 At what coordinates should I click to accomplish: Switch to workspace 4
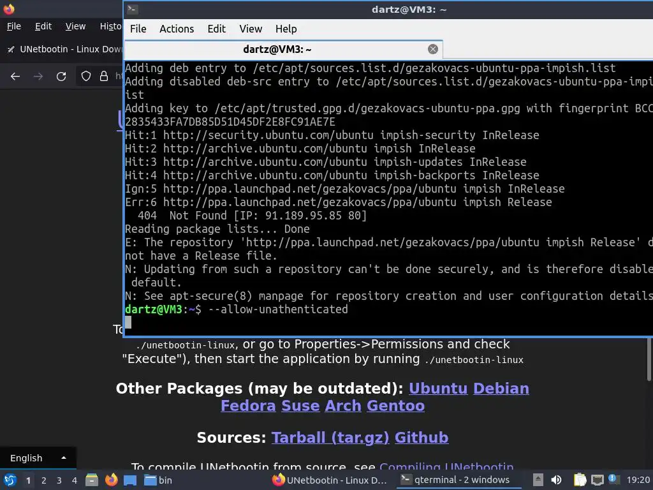pyautogui.click(x=75, y=480)
